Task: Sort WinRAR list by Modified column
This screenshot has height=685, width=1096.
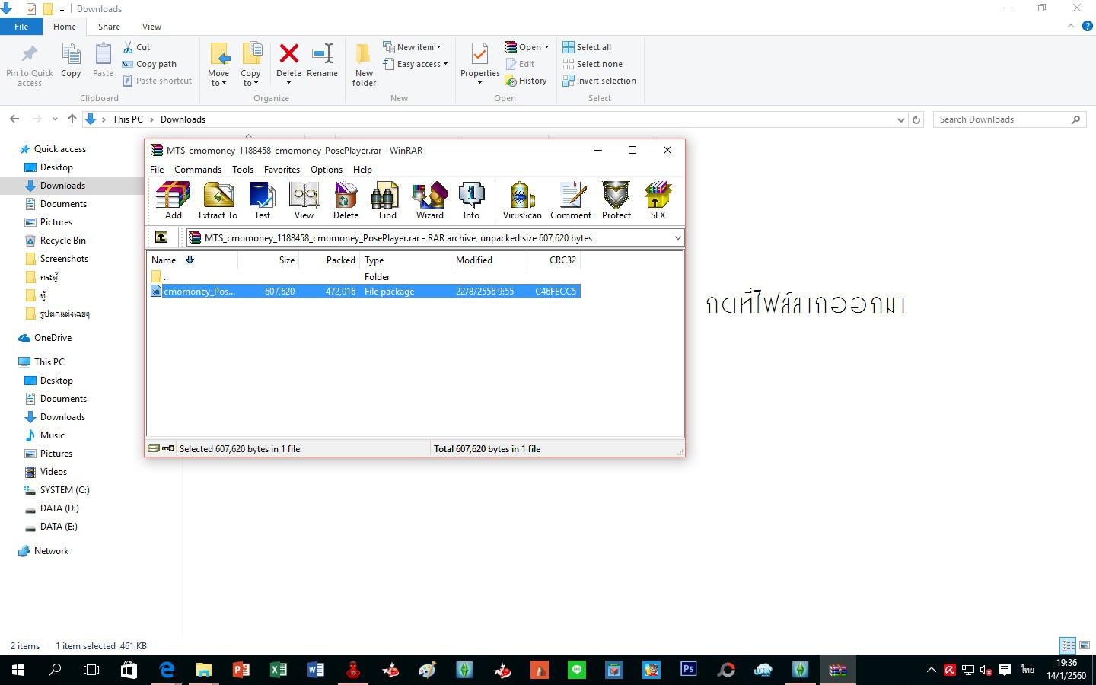Action: (489, 260)
